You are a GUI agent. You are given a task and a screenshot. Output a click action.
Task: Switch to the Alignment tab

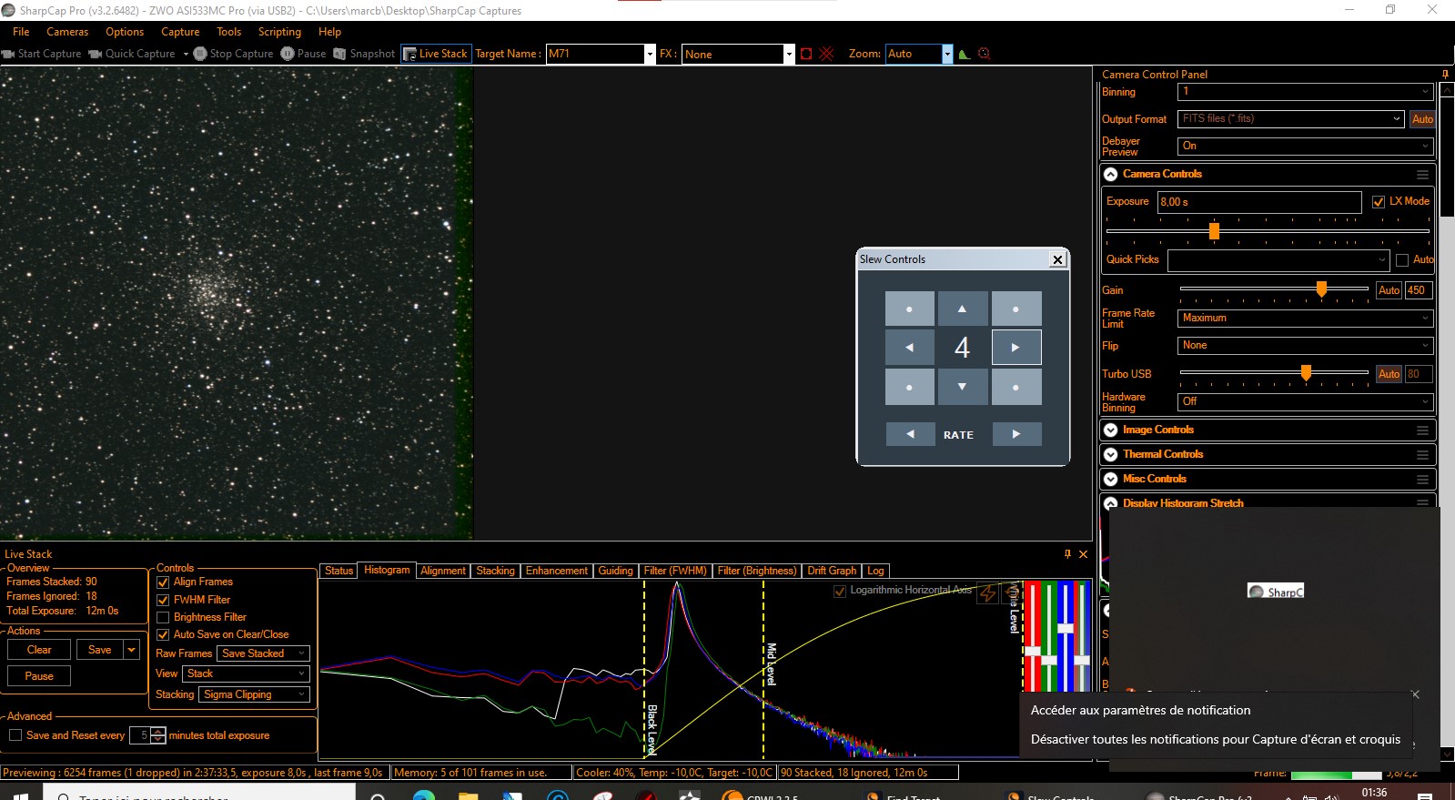(x=443, y=571)
